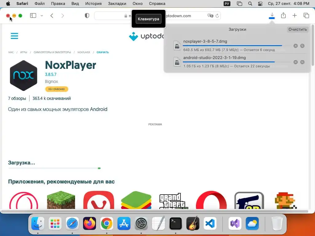Viewport: 315px width, 236px height.
Task: Toggle the Safari sidebar button
Action: 33,16
